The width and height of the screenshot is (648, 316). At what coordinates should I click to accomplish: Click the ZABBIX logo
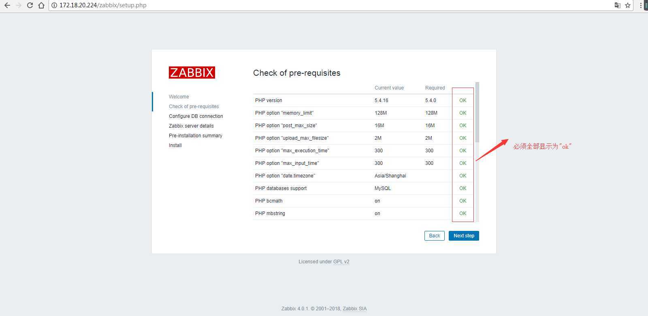click(x=192, y=73)
